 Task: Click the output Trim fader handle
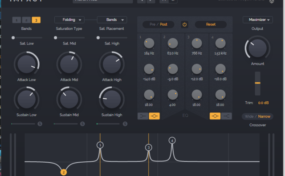(257, 83)
